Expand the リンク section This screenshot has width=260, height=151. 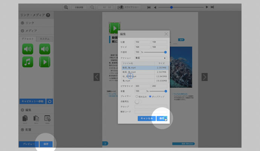click(23, 23)
